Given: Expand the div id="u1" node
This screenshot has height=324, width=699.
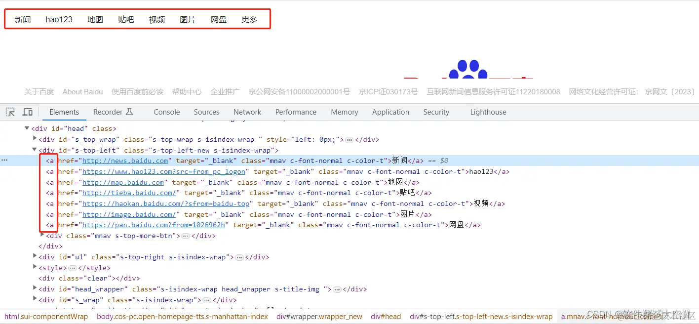Looking at the screenshot, I should pos(35,256).
